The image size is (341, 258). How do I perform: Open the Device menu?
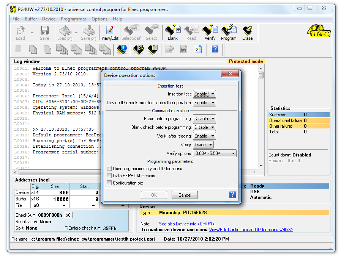click(x=49, y=19)
